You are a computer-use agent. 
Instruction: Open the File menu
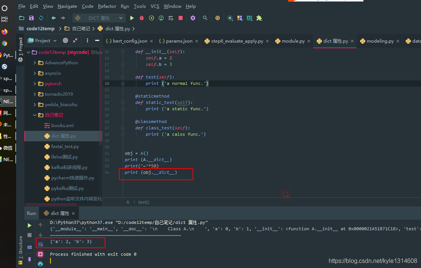tap(22, 6)
